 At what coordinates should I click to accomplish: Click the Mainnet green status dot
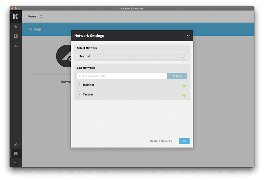[184, 86]
